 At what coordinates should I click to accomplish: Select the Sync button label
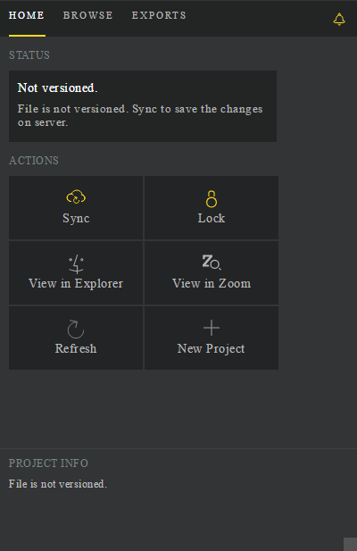(76, 219)
